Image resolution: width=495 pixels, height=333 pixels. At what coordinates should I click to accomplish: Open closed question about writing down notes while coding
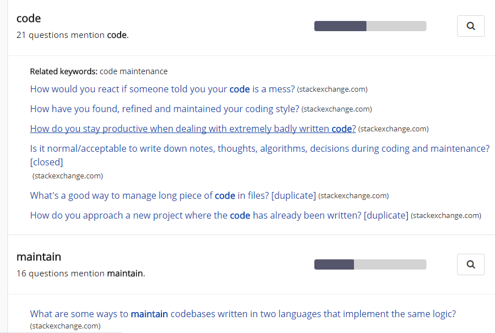[259, 155]
